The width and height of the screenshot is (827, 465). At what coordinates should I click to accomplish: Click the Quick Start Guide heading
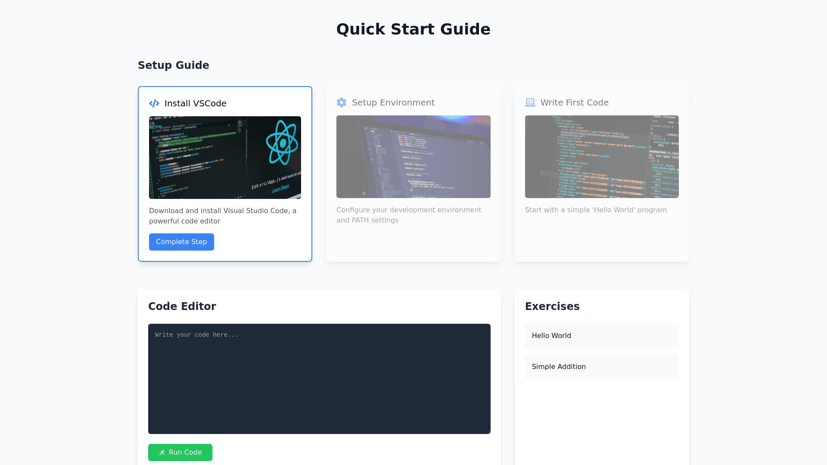pyautogui.click(x=413, y=29)
